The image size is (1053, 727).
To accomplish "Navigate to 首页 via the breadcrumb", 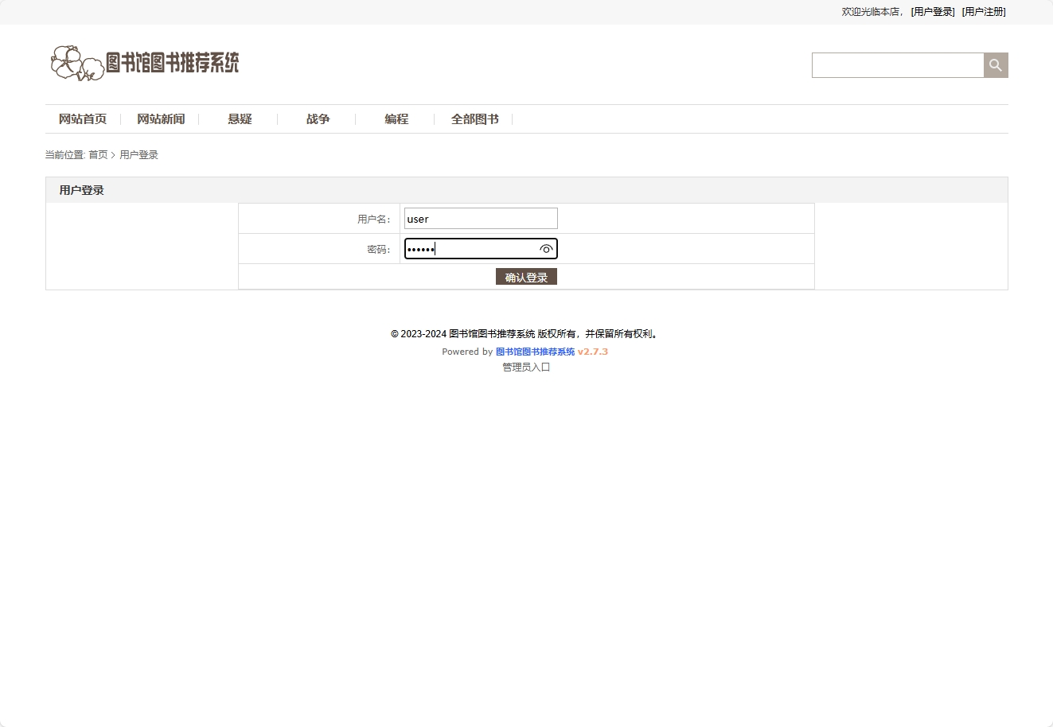I will click(x=98, y=154).
